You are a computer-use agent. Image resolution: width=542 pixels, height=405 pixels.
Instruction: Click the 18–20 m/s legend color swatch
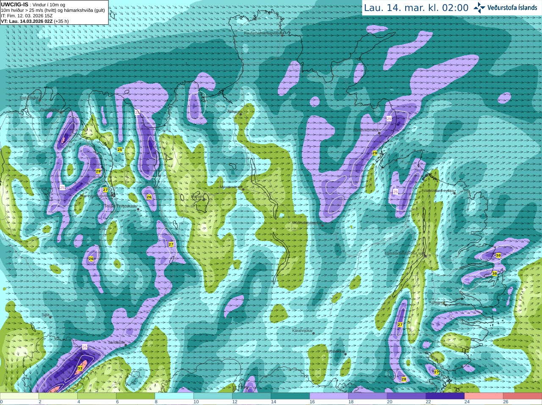pos(368,396)
